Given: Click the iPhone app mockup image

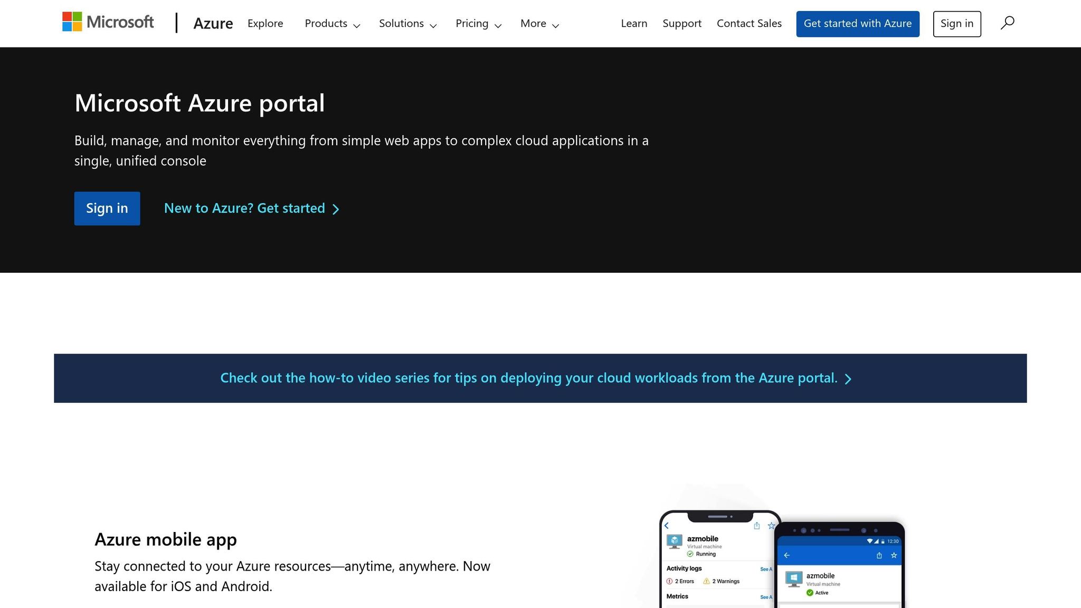Looking at the screenshot, I should [716, 559].
